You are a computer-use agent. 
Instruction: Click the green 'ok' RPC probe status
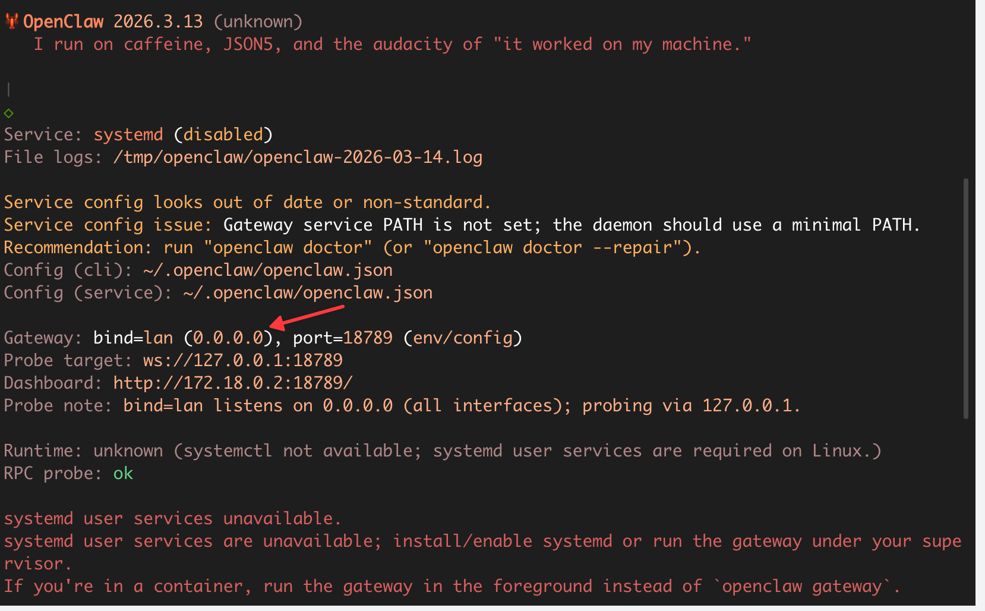[123, 473]
